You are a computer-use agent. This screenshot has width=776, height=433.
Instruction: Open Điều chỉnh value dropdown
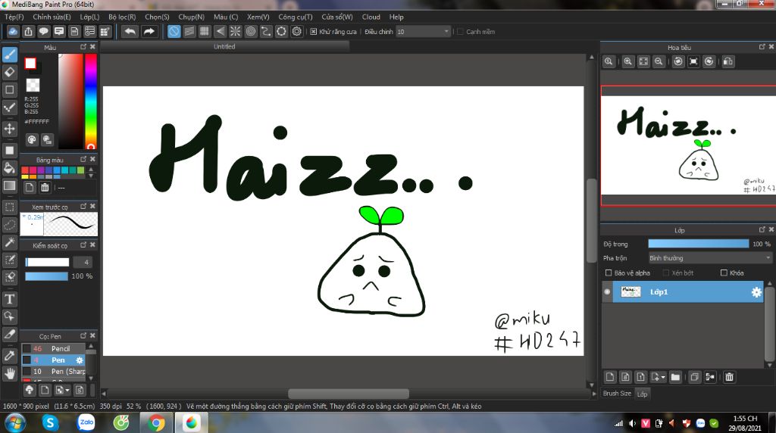point(423,32)
